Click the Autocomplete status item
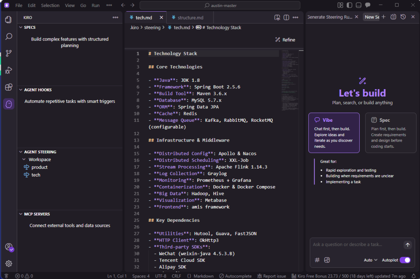420x279 pixels. tap(235, 276)
